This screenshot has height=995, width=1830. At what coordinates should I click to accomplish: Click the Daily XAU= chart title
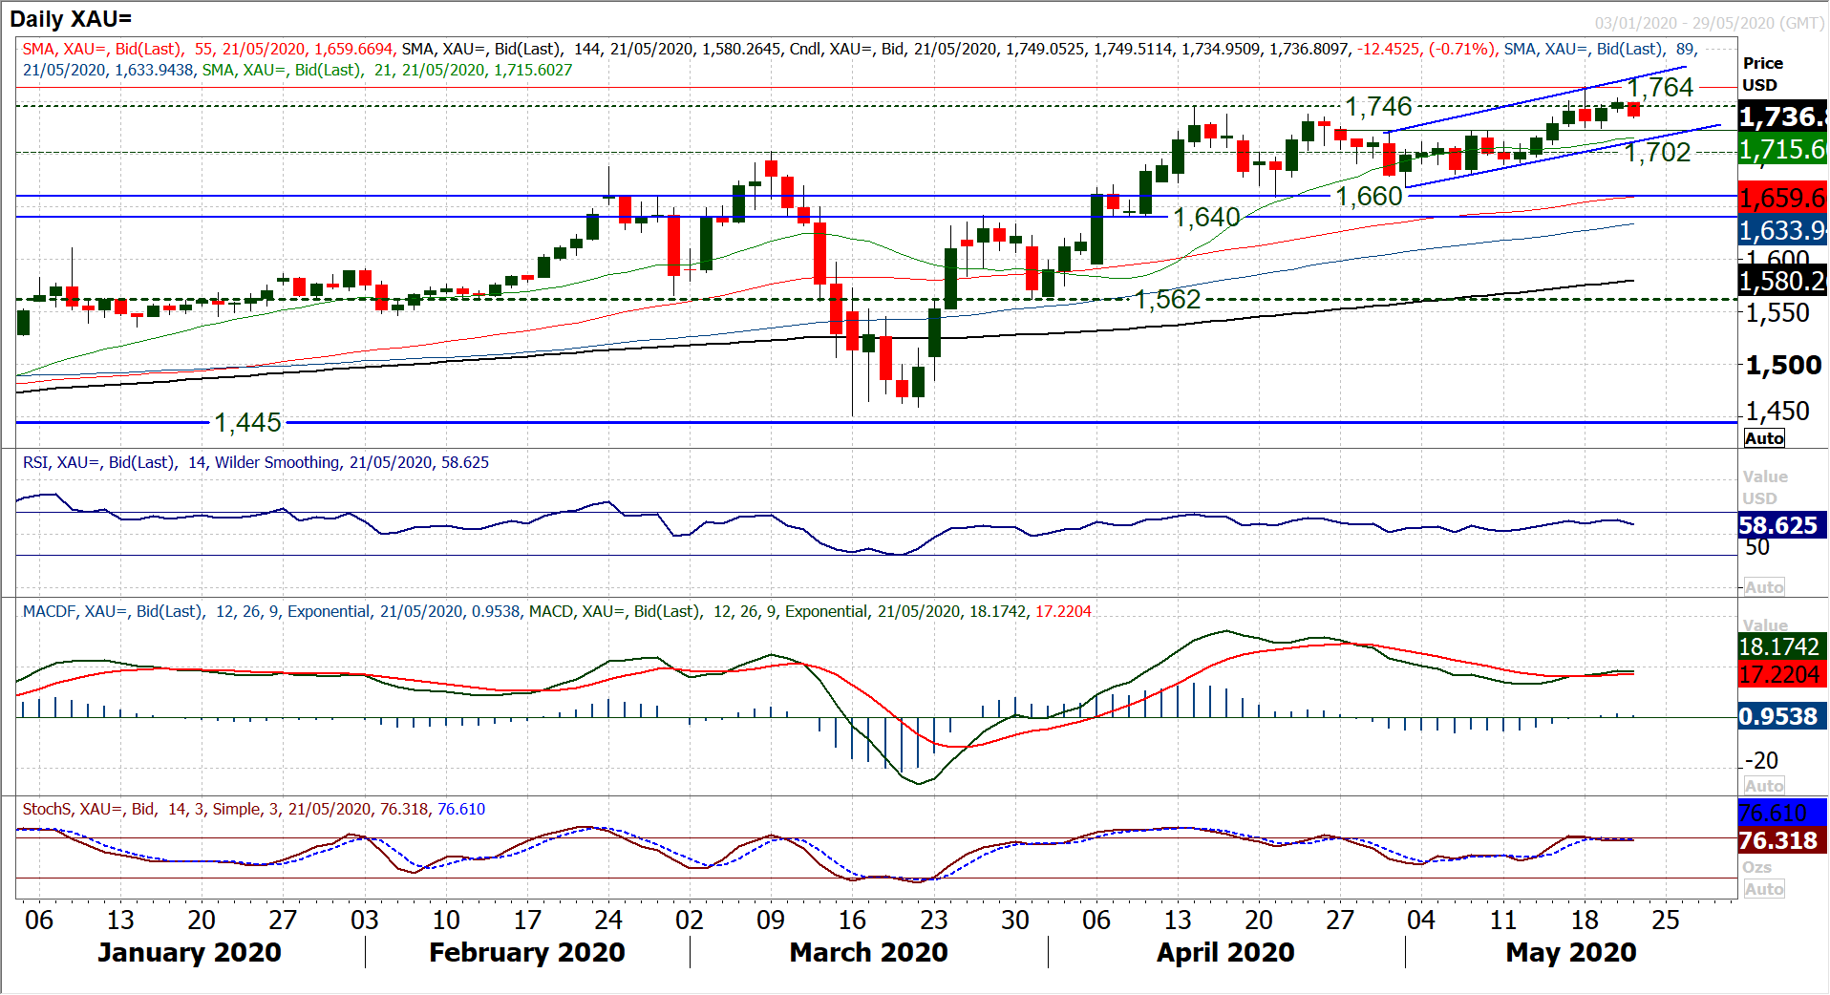click(x=71, y=18)
